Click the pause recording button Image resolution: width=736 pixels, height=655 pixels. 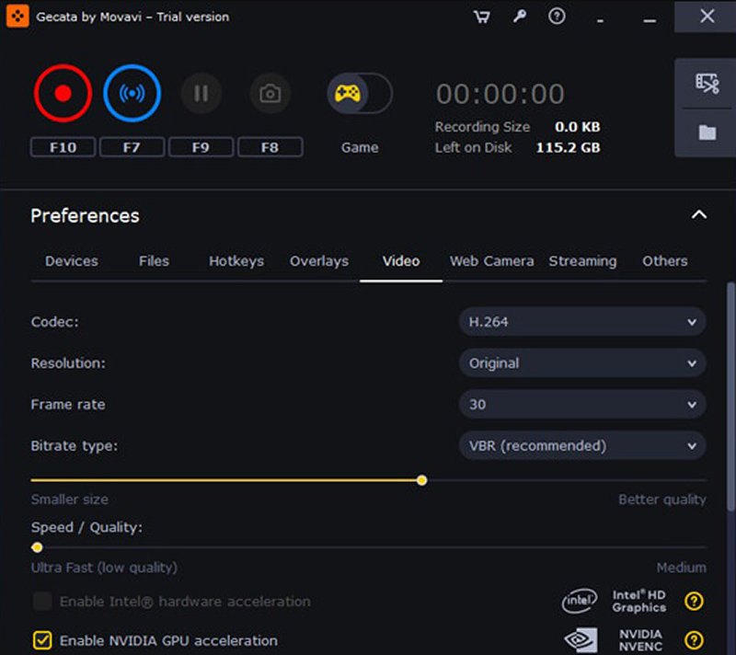(201, 93)
